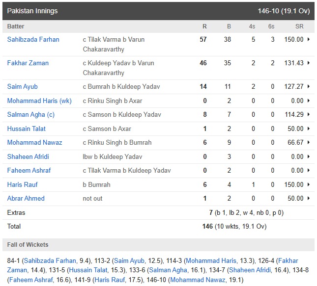The height and width of the screenshot is (286, 317).
Task: Expand the Shaheen Afridi row arrow
Action: [x=308, y=157]
